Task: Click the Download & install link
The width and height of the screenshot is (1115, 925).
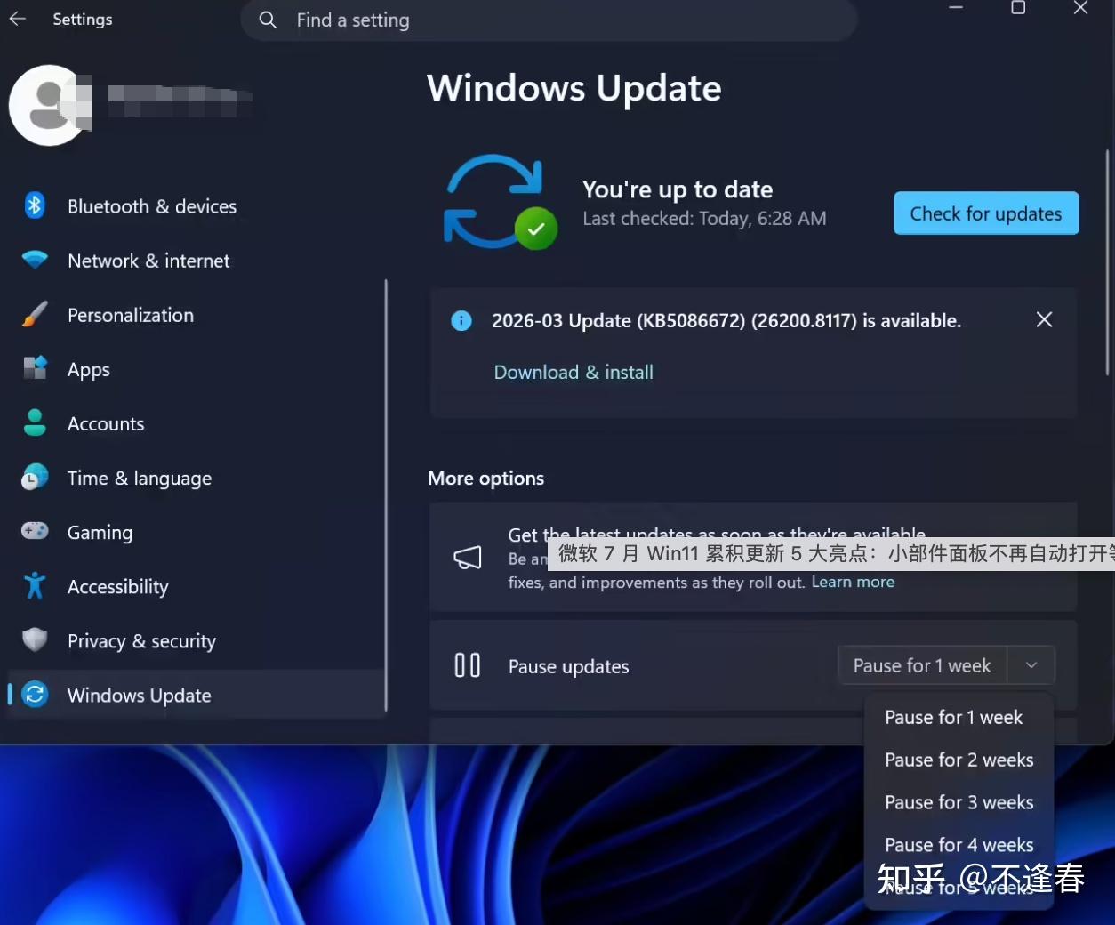Action: pyautogui.click(x=574, y=372)
